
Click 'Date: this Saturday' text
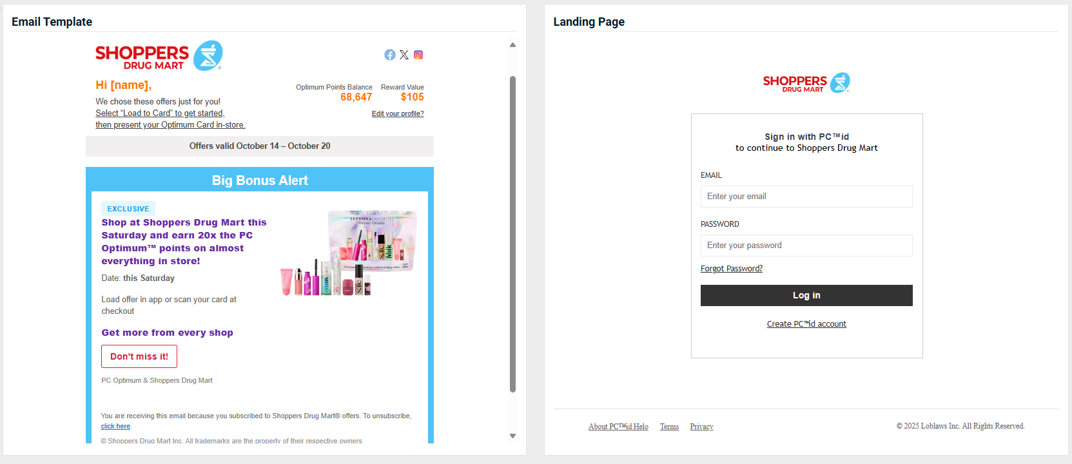(138, 278)
